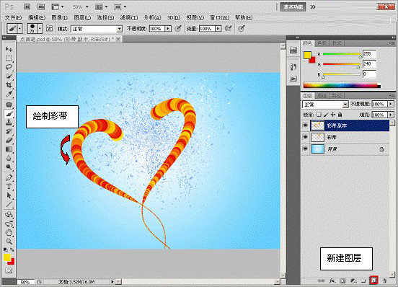Image resolution: width=398 pixels, height=287 pixels.
Task: Select the Clone Stamp tool
Action: (9, 123)
